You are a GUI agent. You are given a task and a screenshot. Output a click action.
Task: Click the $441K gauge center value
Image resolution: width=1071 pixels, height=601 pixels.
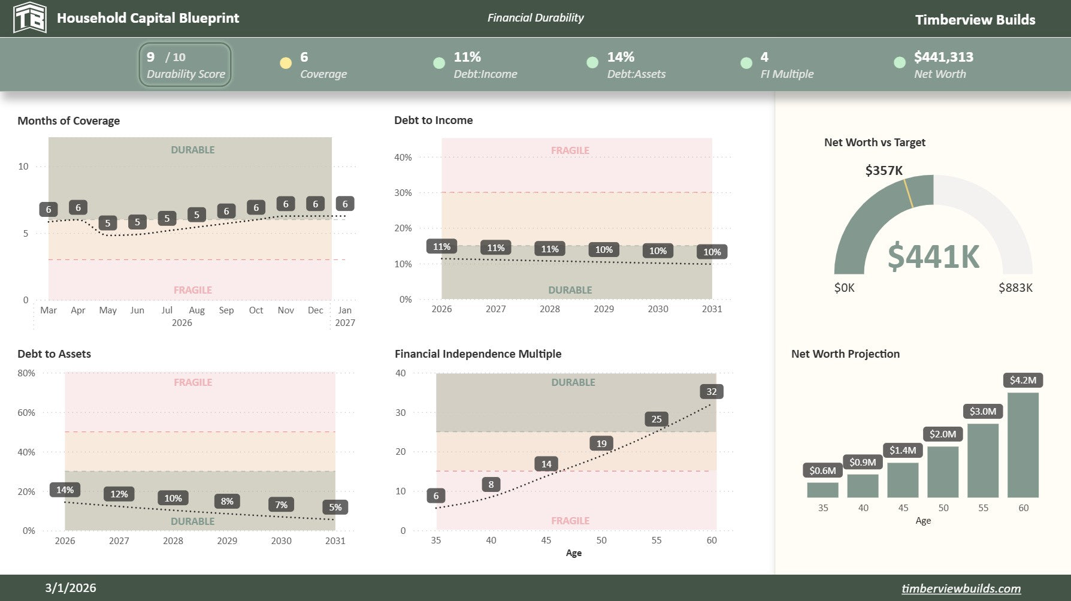click(933, 256)
